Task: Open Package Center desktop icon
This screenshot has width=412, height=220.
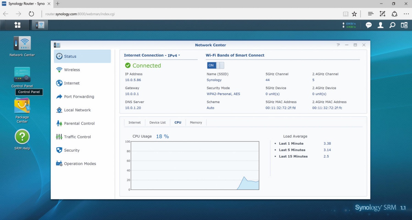Action: pos(22,110)
